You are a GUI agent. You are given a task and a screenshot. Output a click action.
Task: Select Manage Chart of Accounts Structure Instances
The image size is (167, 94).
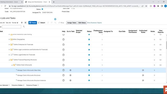click(32, 80)
